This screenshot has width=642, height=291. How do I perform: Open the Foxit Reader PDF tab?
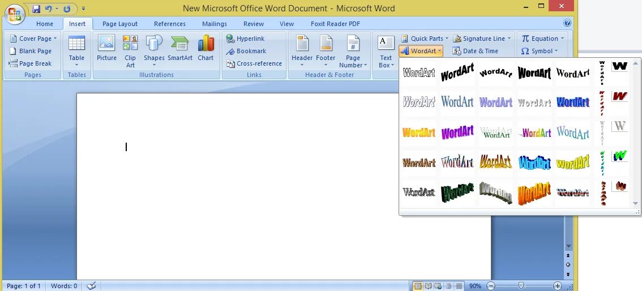(x=335, y=24)
